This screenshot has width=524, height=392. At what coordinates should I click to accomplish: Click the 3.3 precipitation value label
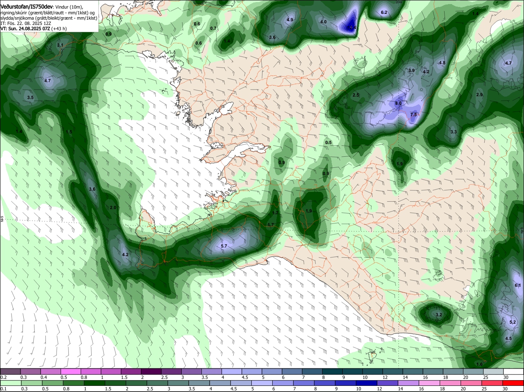click(x=454, y=132)
